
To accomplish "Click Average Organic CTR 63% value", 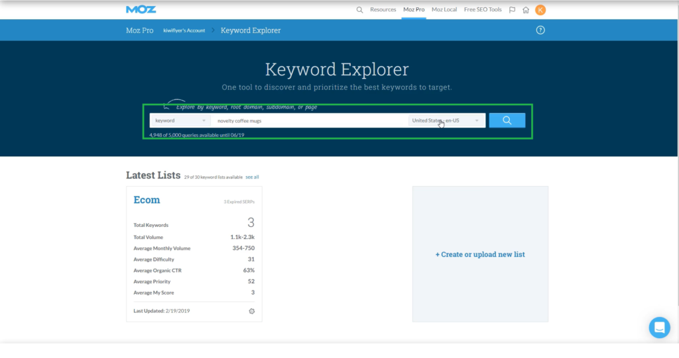I will pos(249,270).
